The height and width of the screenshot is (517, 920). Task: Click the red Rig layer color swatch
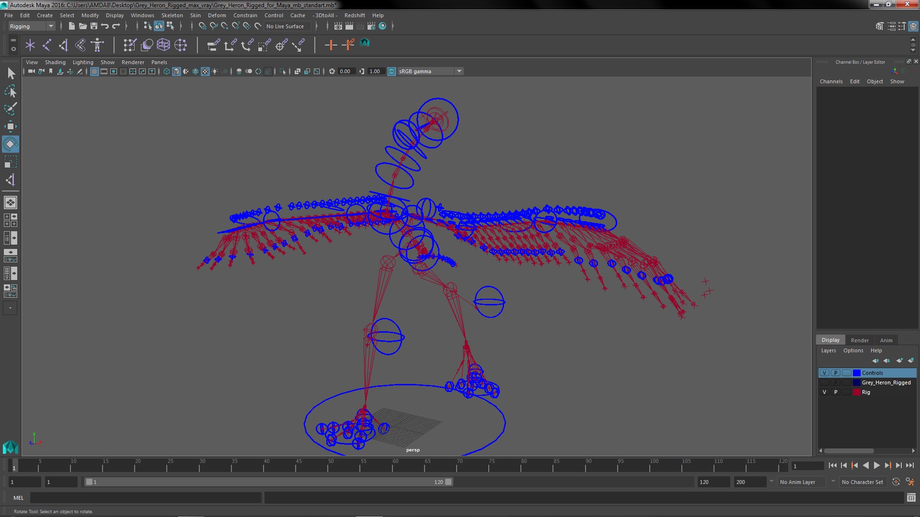(856, 392)
